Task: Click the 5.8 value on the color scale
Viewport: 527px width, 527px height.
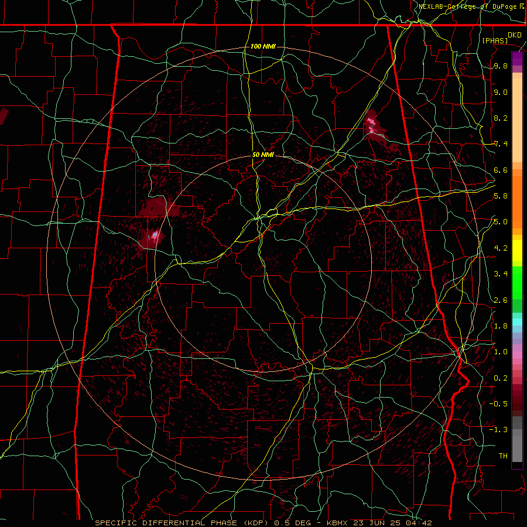Action: point(501,196)
